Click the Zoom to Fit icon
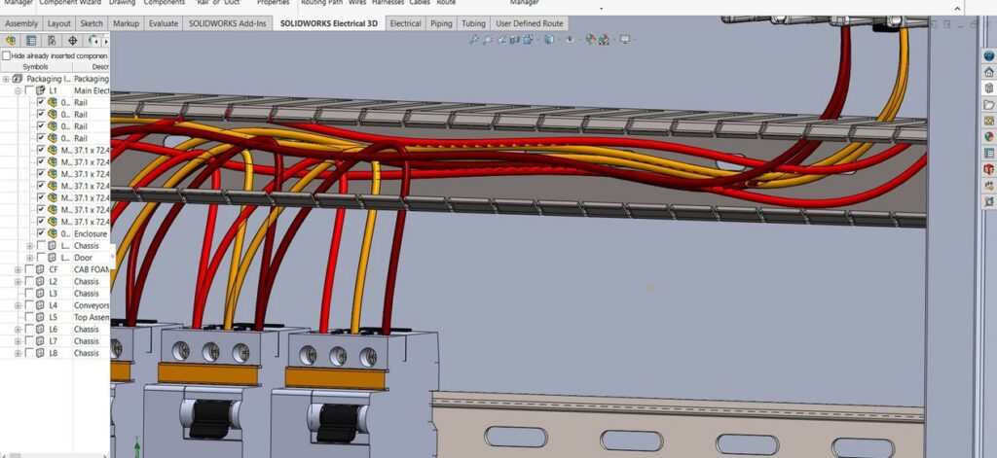Image resolution: width=997 pixels, height=458 pixels. [474, 40]
